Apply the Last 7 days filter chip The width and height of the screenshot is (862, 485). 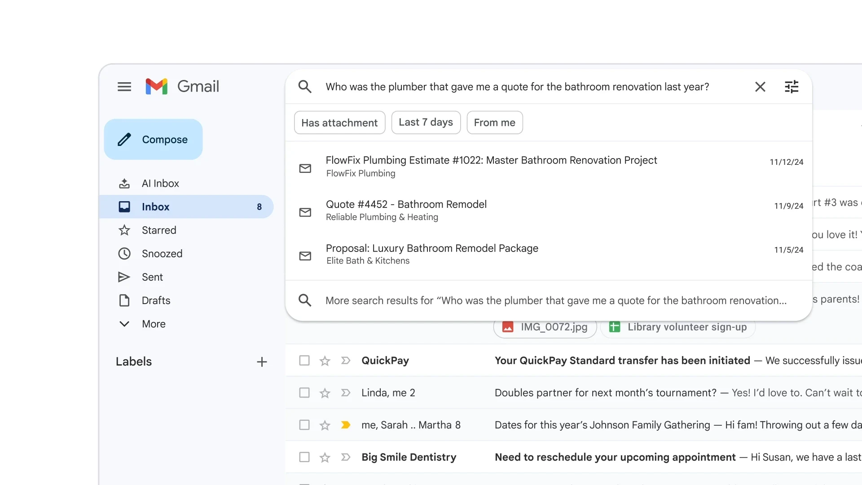click(x=426, y=123)
